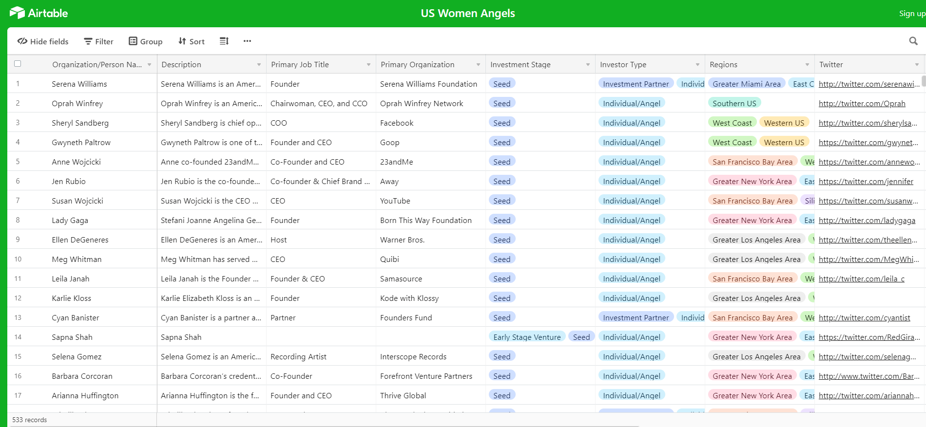Expand Primary Job Title column dropdown
The height and width of the screenshot is (427, 926).
[x=368, y=65]
